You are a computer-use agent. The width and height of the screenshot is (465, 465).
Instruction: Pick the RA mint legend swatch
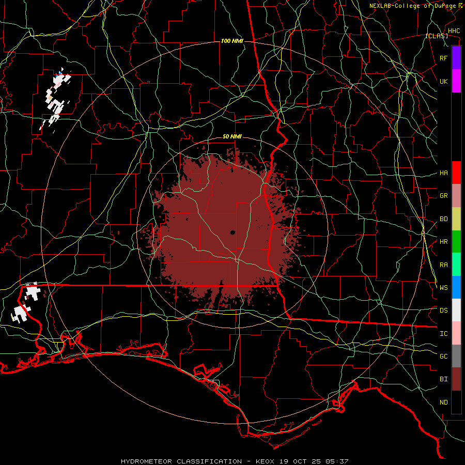pyautogui.click(x=456, y=265)
